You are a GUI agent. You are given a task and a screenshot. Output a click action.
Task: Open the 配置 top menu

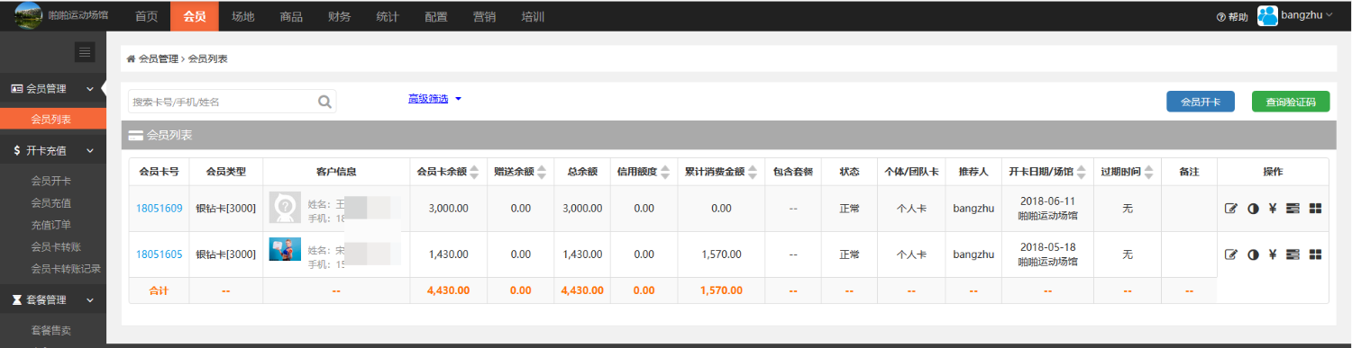coord(436,16)
